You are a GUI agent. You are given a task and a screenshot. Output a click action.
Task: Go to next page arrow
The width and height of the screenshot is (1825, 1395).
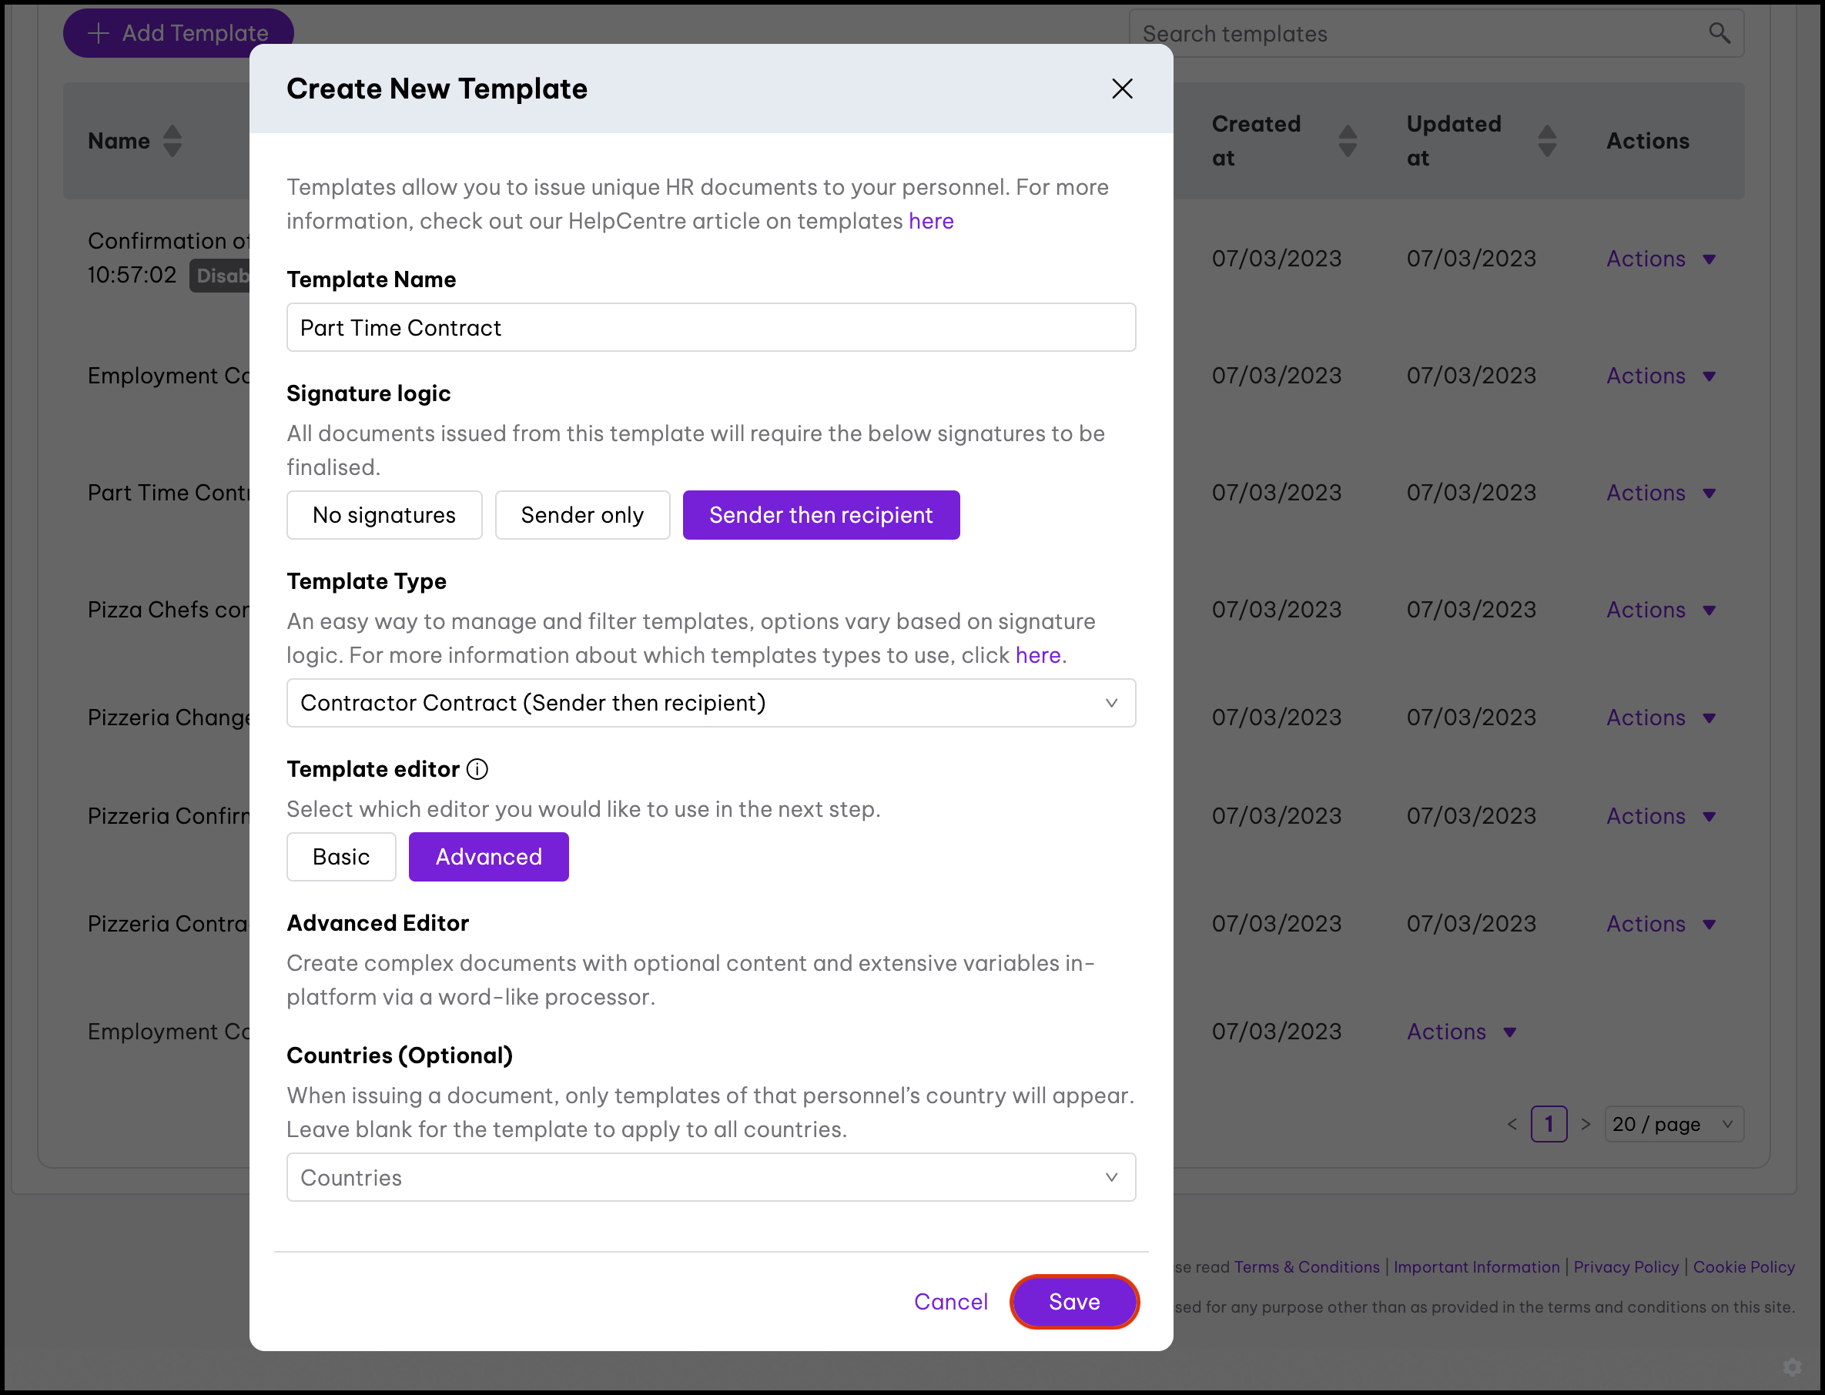(1586, 1124)
